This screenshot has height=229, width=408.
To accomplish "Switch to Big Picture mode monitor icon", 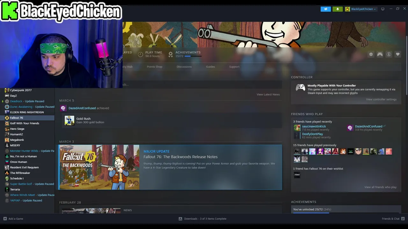I will 383,9.
